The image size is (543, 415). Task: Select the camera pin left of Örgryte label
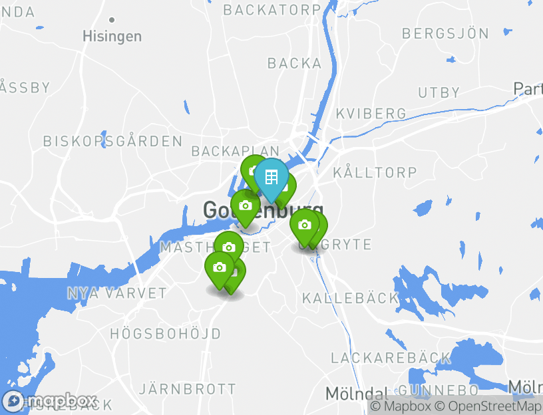click(304, 225)
